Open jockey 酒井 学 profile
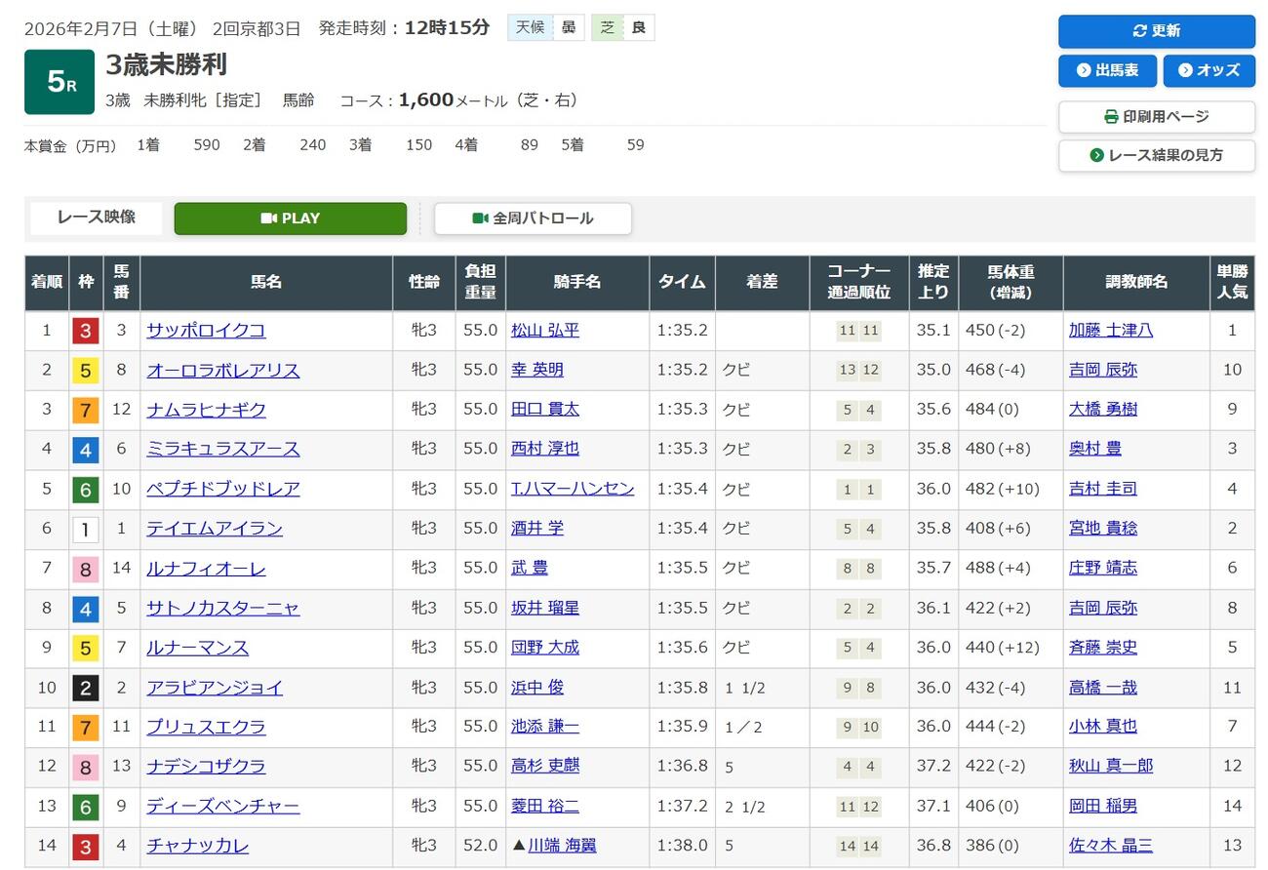The height and width of the screenshot is (870, 1268). tap(537, 529)
